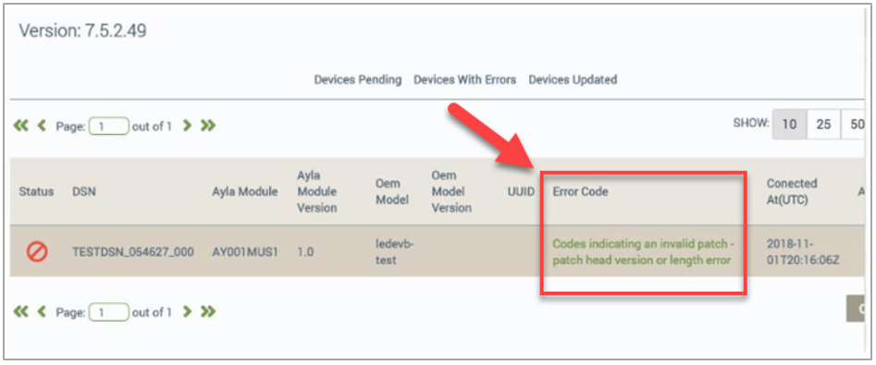The image size is (876, 365).
Task: Go to first page using top double-left arrows
Action: click(20, 126)
